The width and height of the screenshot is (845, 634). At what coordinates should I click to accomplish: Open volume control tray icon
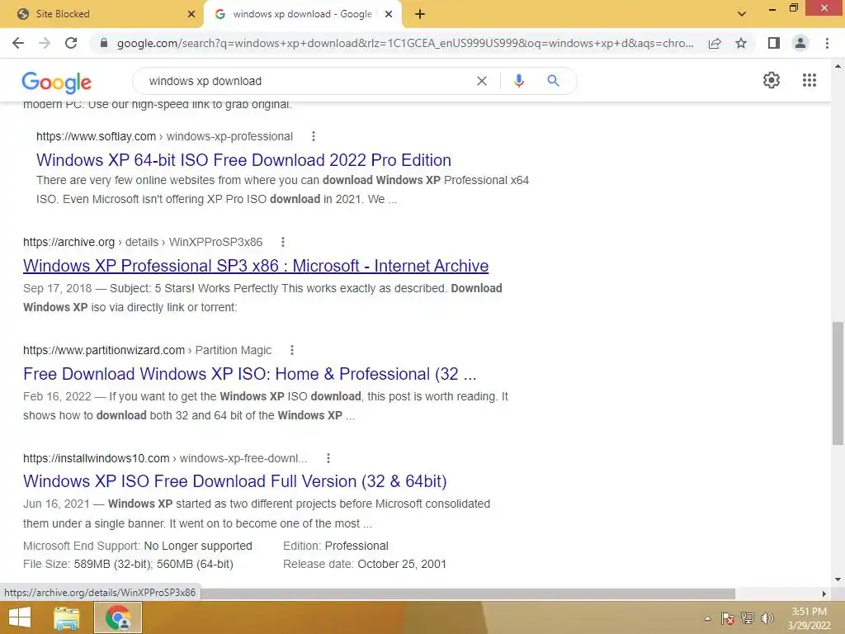coord(767,618)
